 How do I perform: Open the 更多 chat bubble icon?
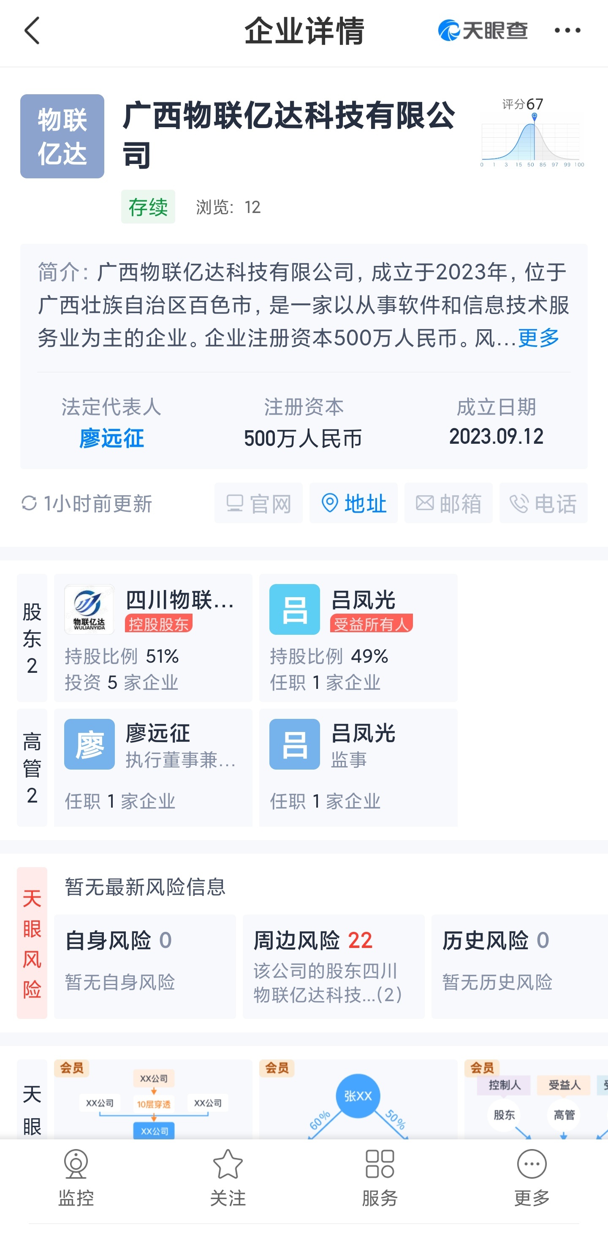coord(532,1164)
